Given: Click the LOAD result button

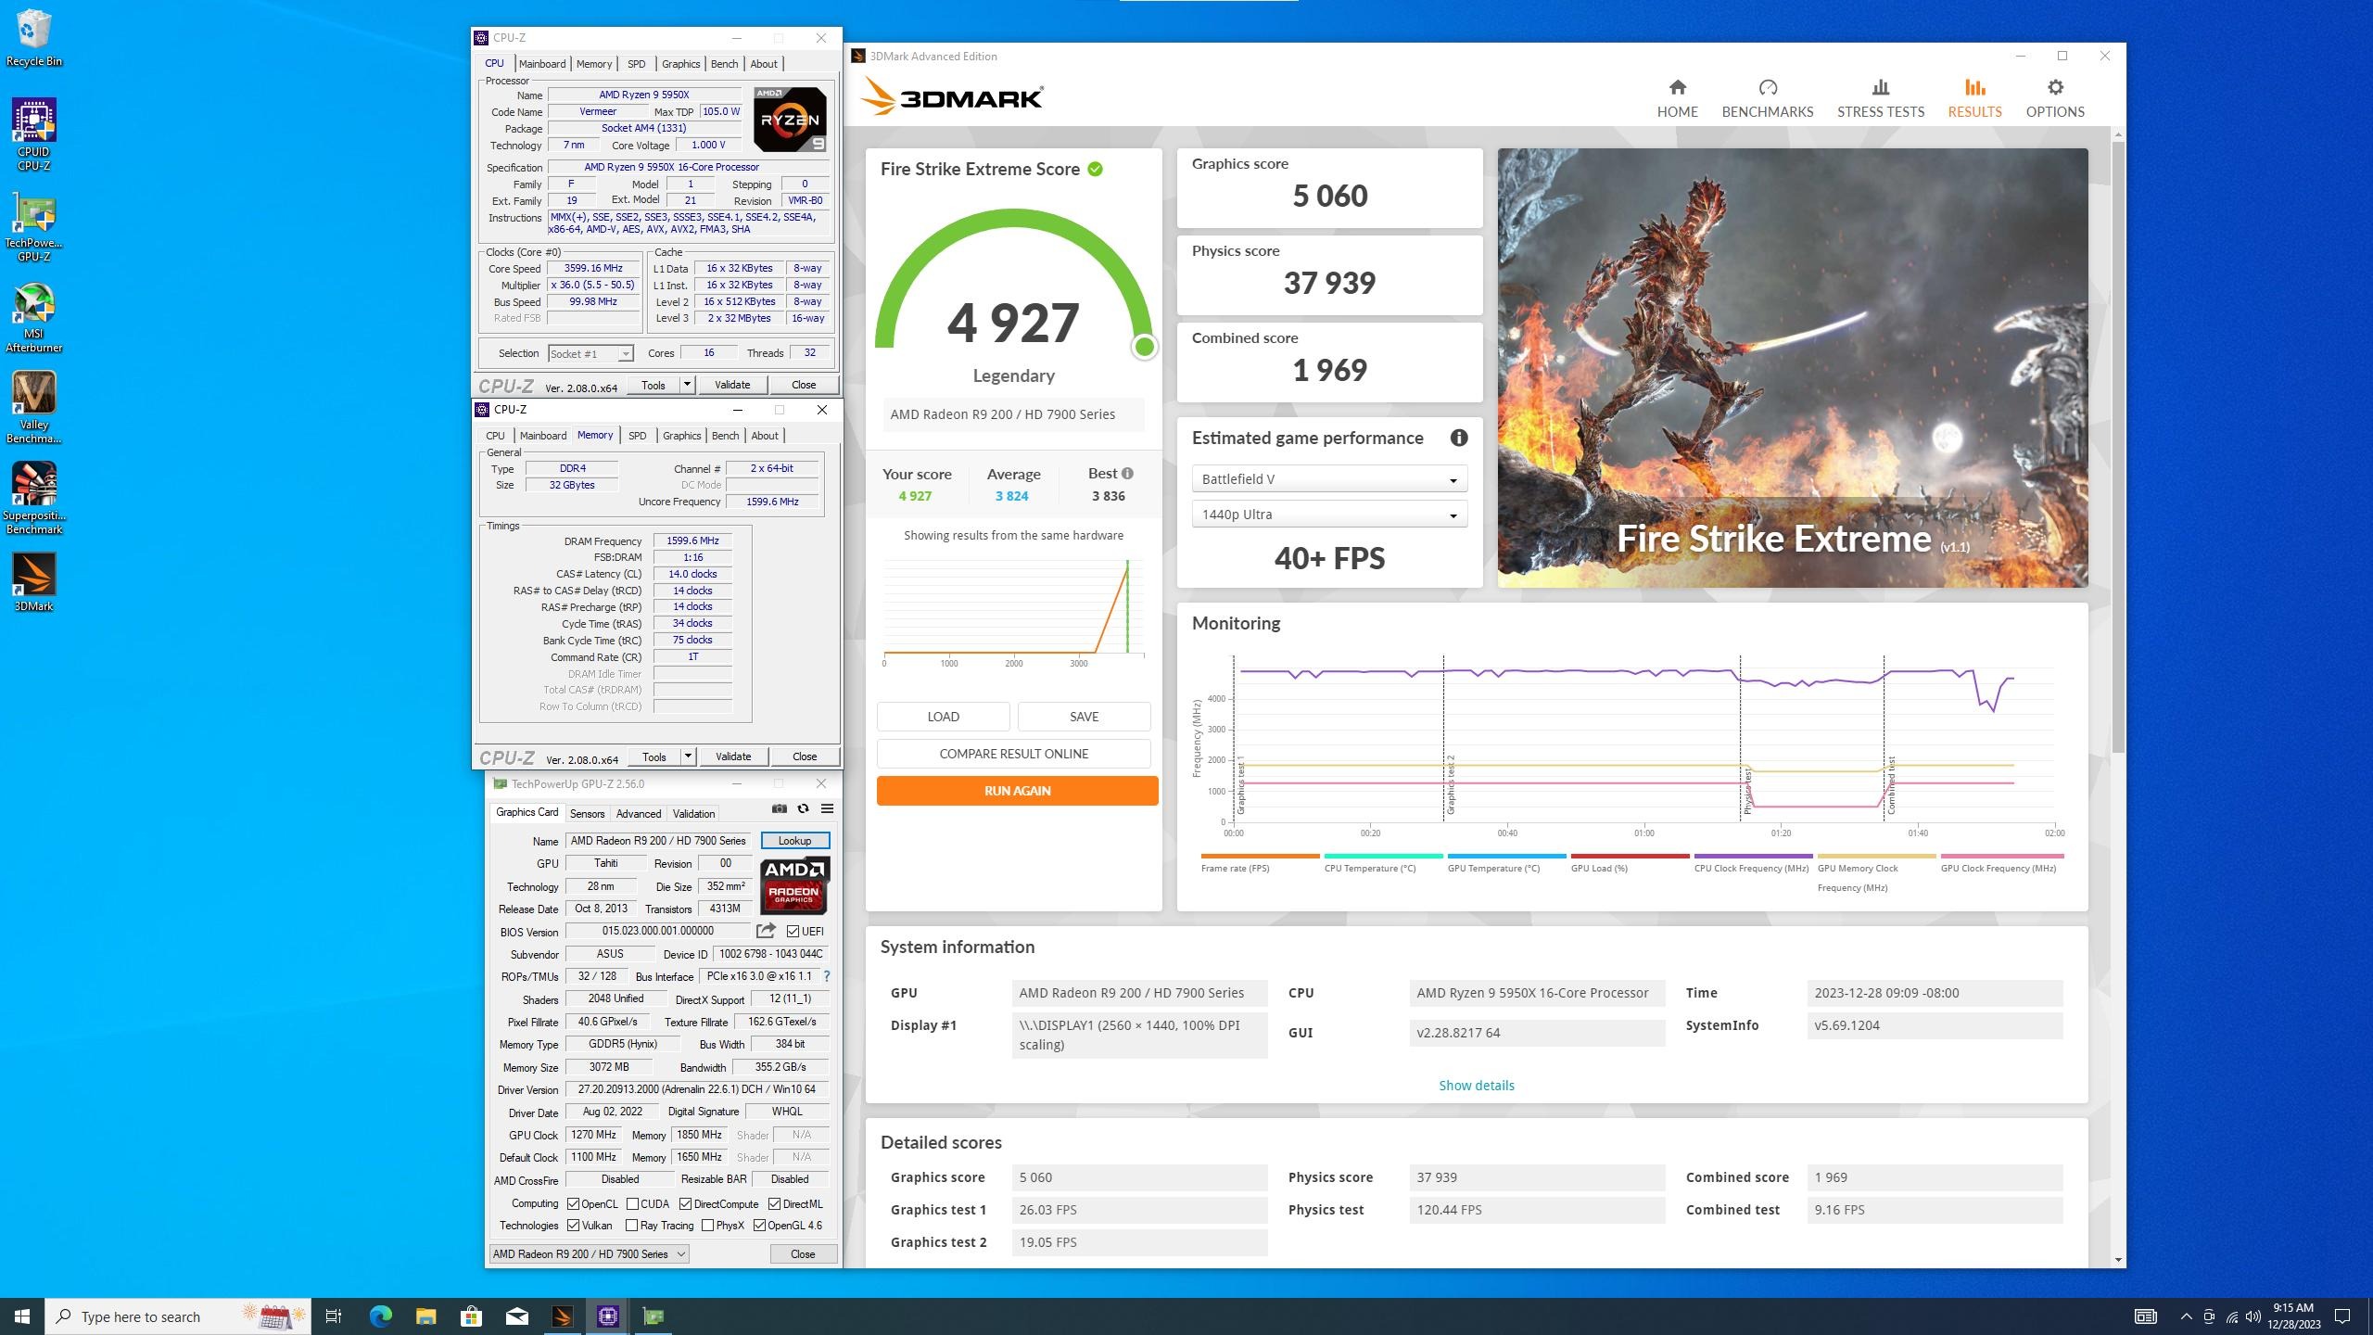Looking at the screenshot, I should (x=943, y=717).
